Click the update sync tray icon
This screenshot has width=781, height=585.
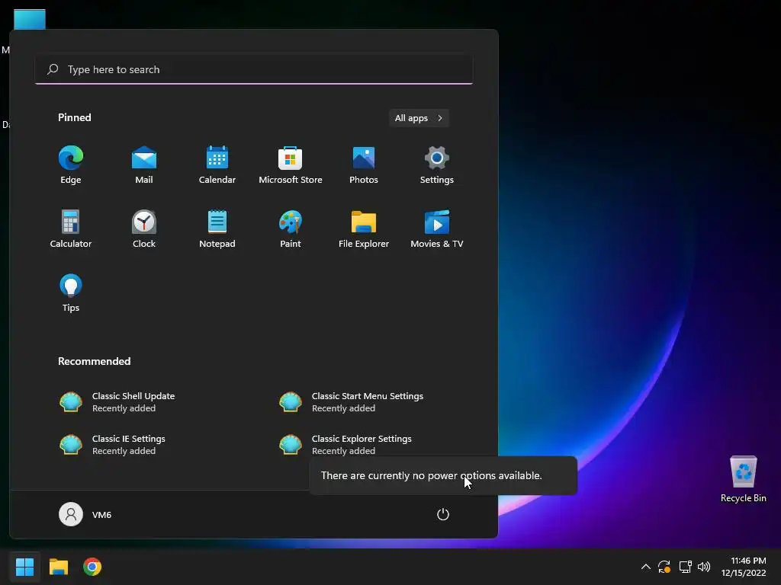pyautogui.click(x=664, y=567)
